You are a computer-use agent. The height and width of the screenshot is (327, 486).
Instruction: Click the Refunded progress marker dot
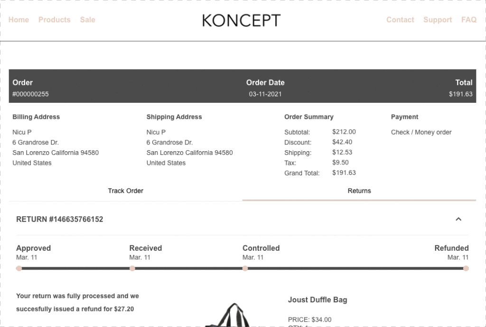pos(466,268)
